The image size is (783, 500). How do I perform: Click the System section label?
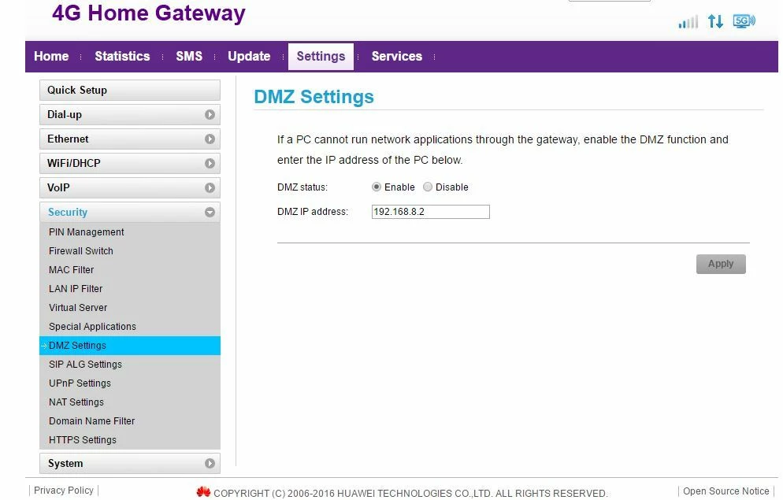point(65,464)
